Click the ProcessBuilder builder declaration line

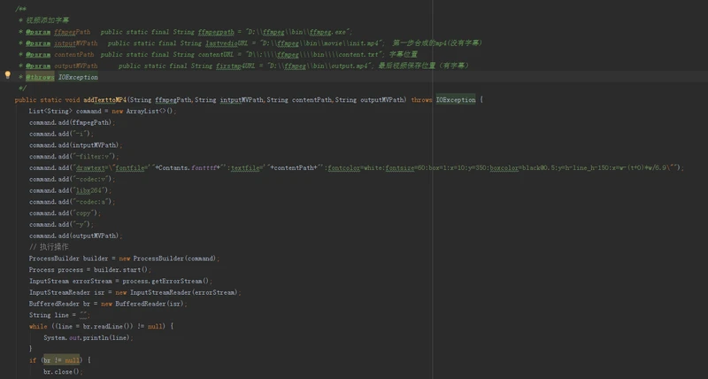point(124,259)
